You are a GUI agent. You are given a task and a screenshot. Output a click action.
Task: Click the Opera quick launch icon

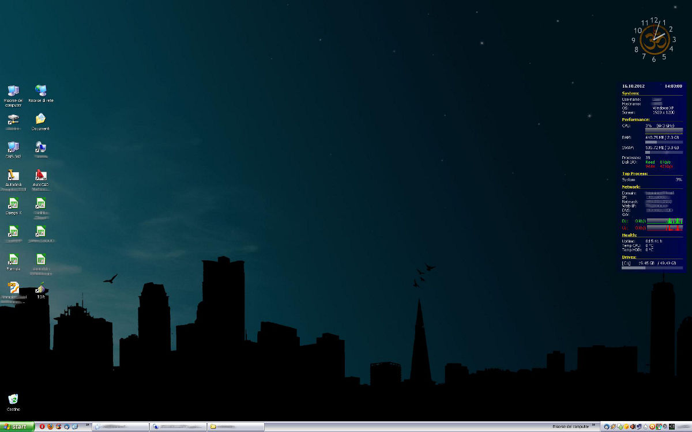[42, 427]
